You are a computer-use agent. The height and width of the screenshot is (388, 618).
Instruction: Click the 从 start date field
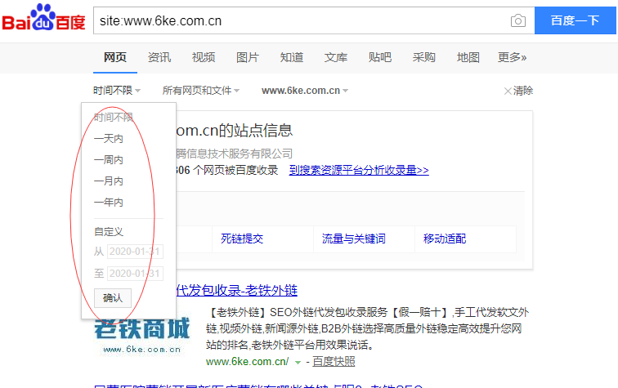[135, 252]
